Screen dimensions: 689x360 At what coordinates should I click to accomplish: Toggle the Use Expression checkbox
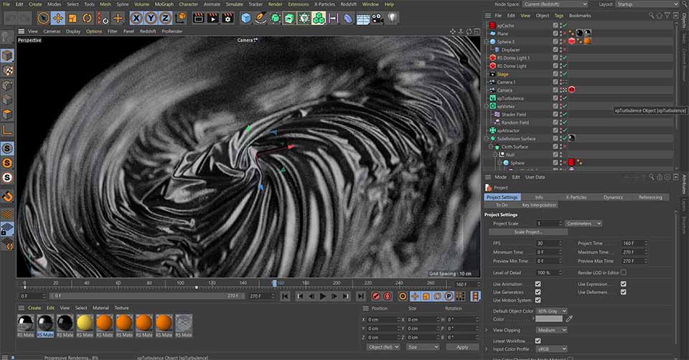pos(623,284)
